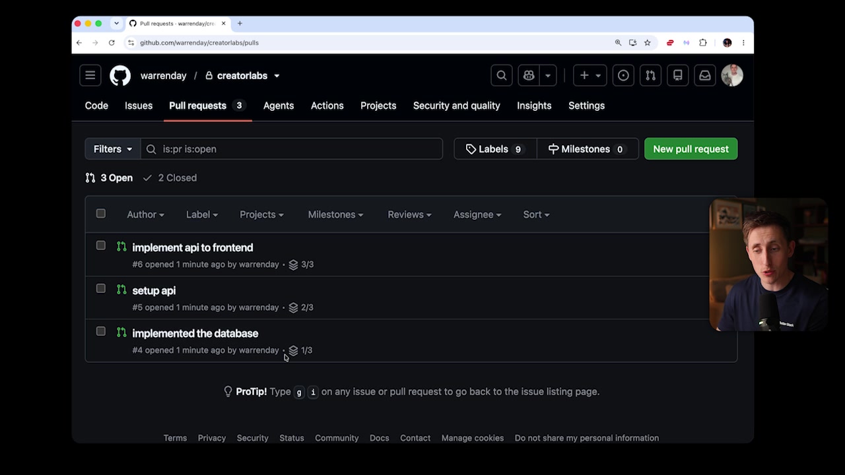The image size is (845, 475).
Task: Focus the is:pr is:open search field
Action: [292, 149]
